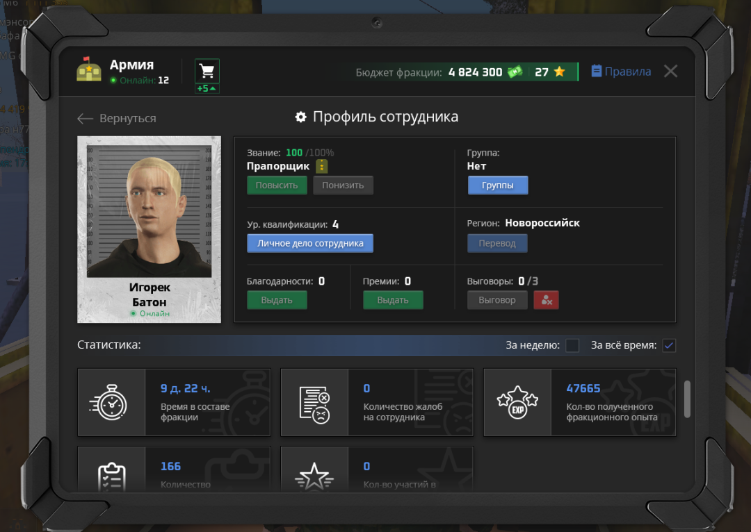Image resolution: width=751 pixels, height=532 pixels.
Task: Demote employee with 'Понизить' button
Action: pyautogui.click(x=343, y=185)
